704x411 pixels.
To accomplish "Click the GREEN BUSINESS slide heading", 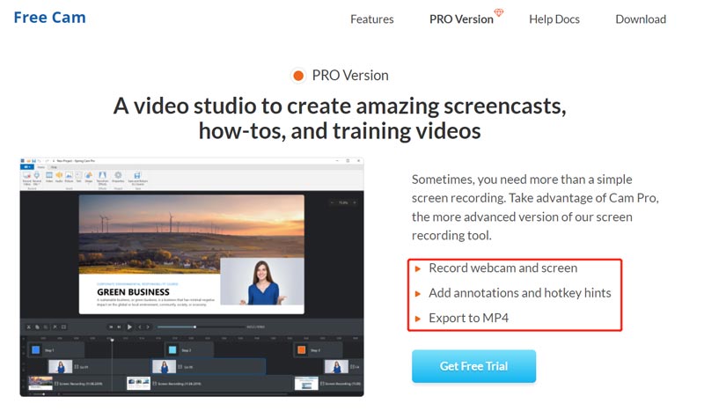I will coord(134,292).
